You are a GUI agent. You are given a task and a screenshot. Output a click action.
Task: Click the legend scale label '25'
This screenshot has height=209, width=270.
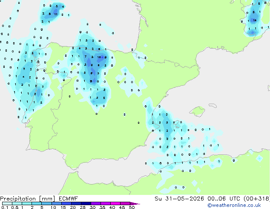(x=83, y=207)
